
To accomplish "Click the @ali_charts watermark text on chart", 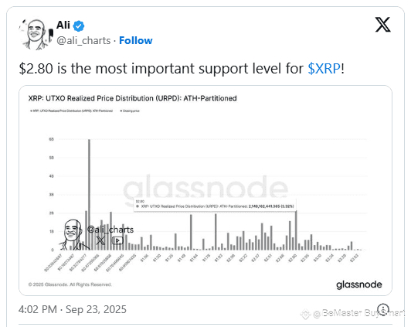I will click(110, 230).
